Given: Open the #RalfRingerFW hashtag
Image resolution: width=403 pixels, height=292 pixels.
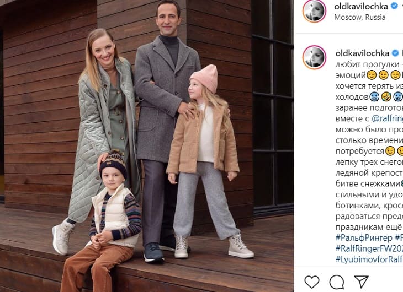Looking at the screenshot, I should tap(369, 248).
